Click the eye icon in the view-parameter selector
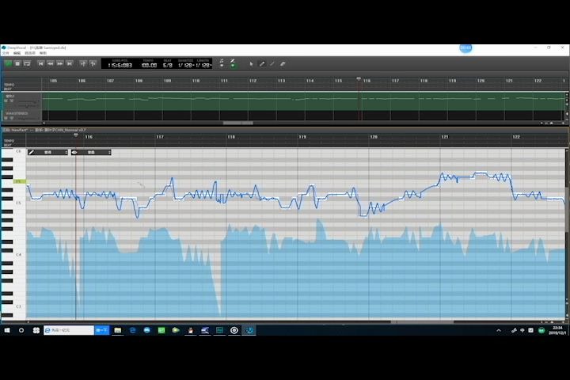 coord(74,152)
